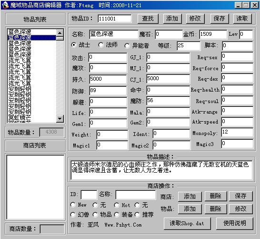Viewport: 260px width, 239px height.
Task: Click the top 修改 button beside 保存
Action: 195,19
